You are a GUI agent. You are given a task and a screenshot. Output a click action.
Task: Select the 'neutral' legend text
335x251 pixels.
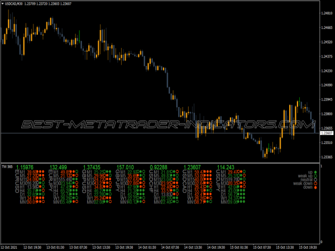tap(307, 180)
